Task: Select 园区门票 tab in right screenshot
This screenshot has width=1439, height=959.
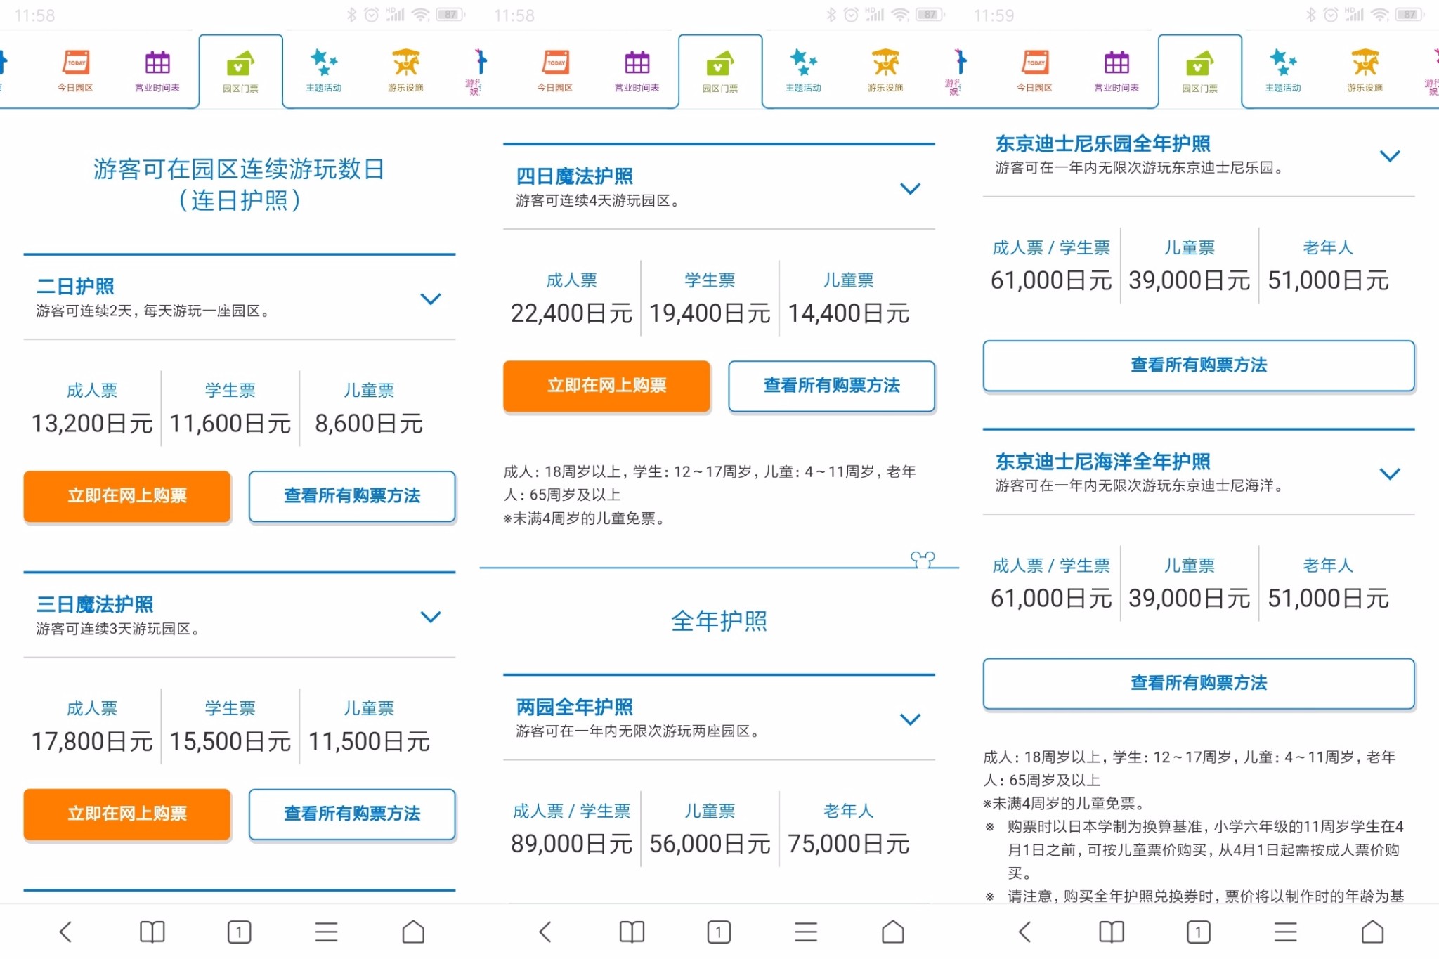Action: (1200, 71)
